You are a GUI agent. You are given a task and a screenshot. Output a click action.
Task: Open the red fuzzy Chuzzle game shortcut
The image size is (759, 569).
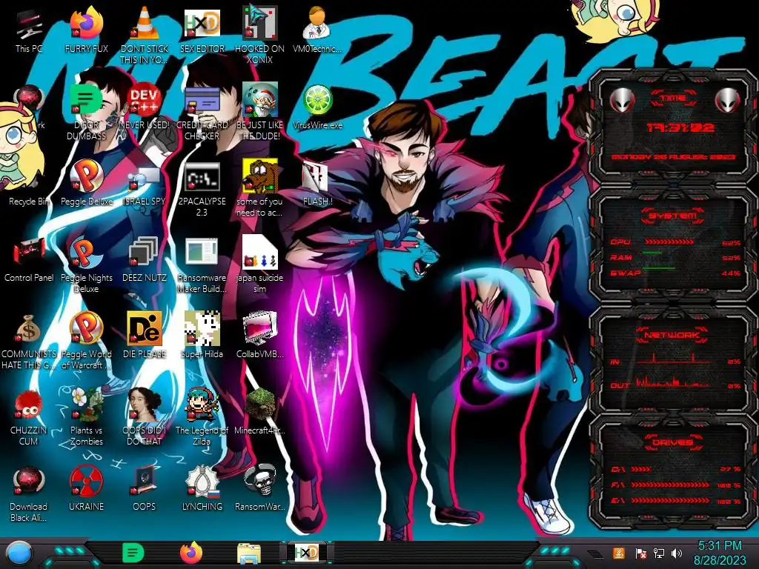tap(29, 417)
